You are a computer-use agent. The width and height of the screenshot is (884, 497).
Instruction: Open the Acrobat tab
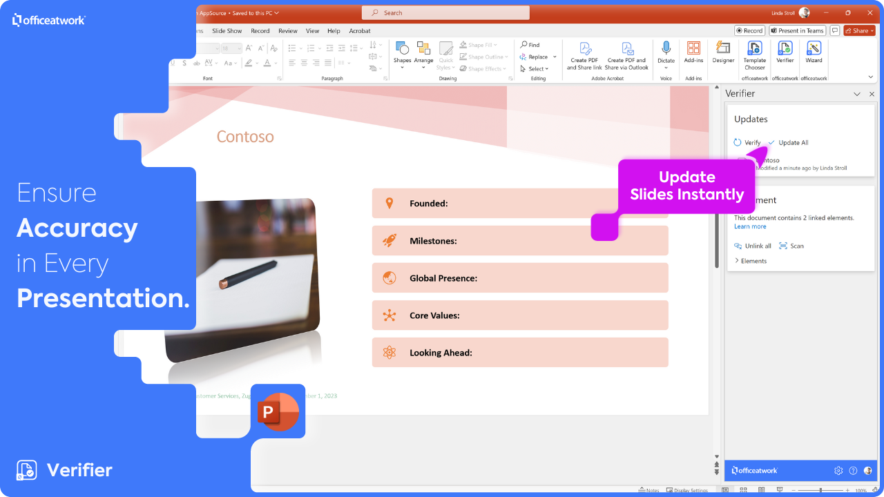[x=360, y=31]
